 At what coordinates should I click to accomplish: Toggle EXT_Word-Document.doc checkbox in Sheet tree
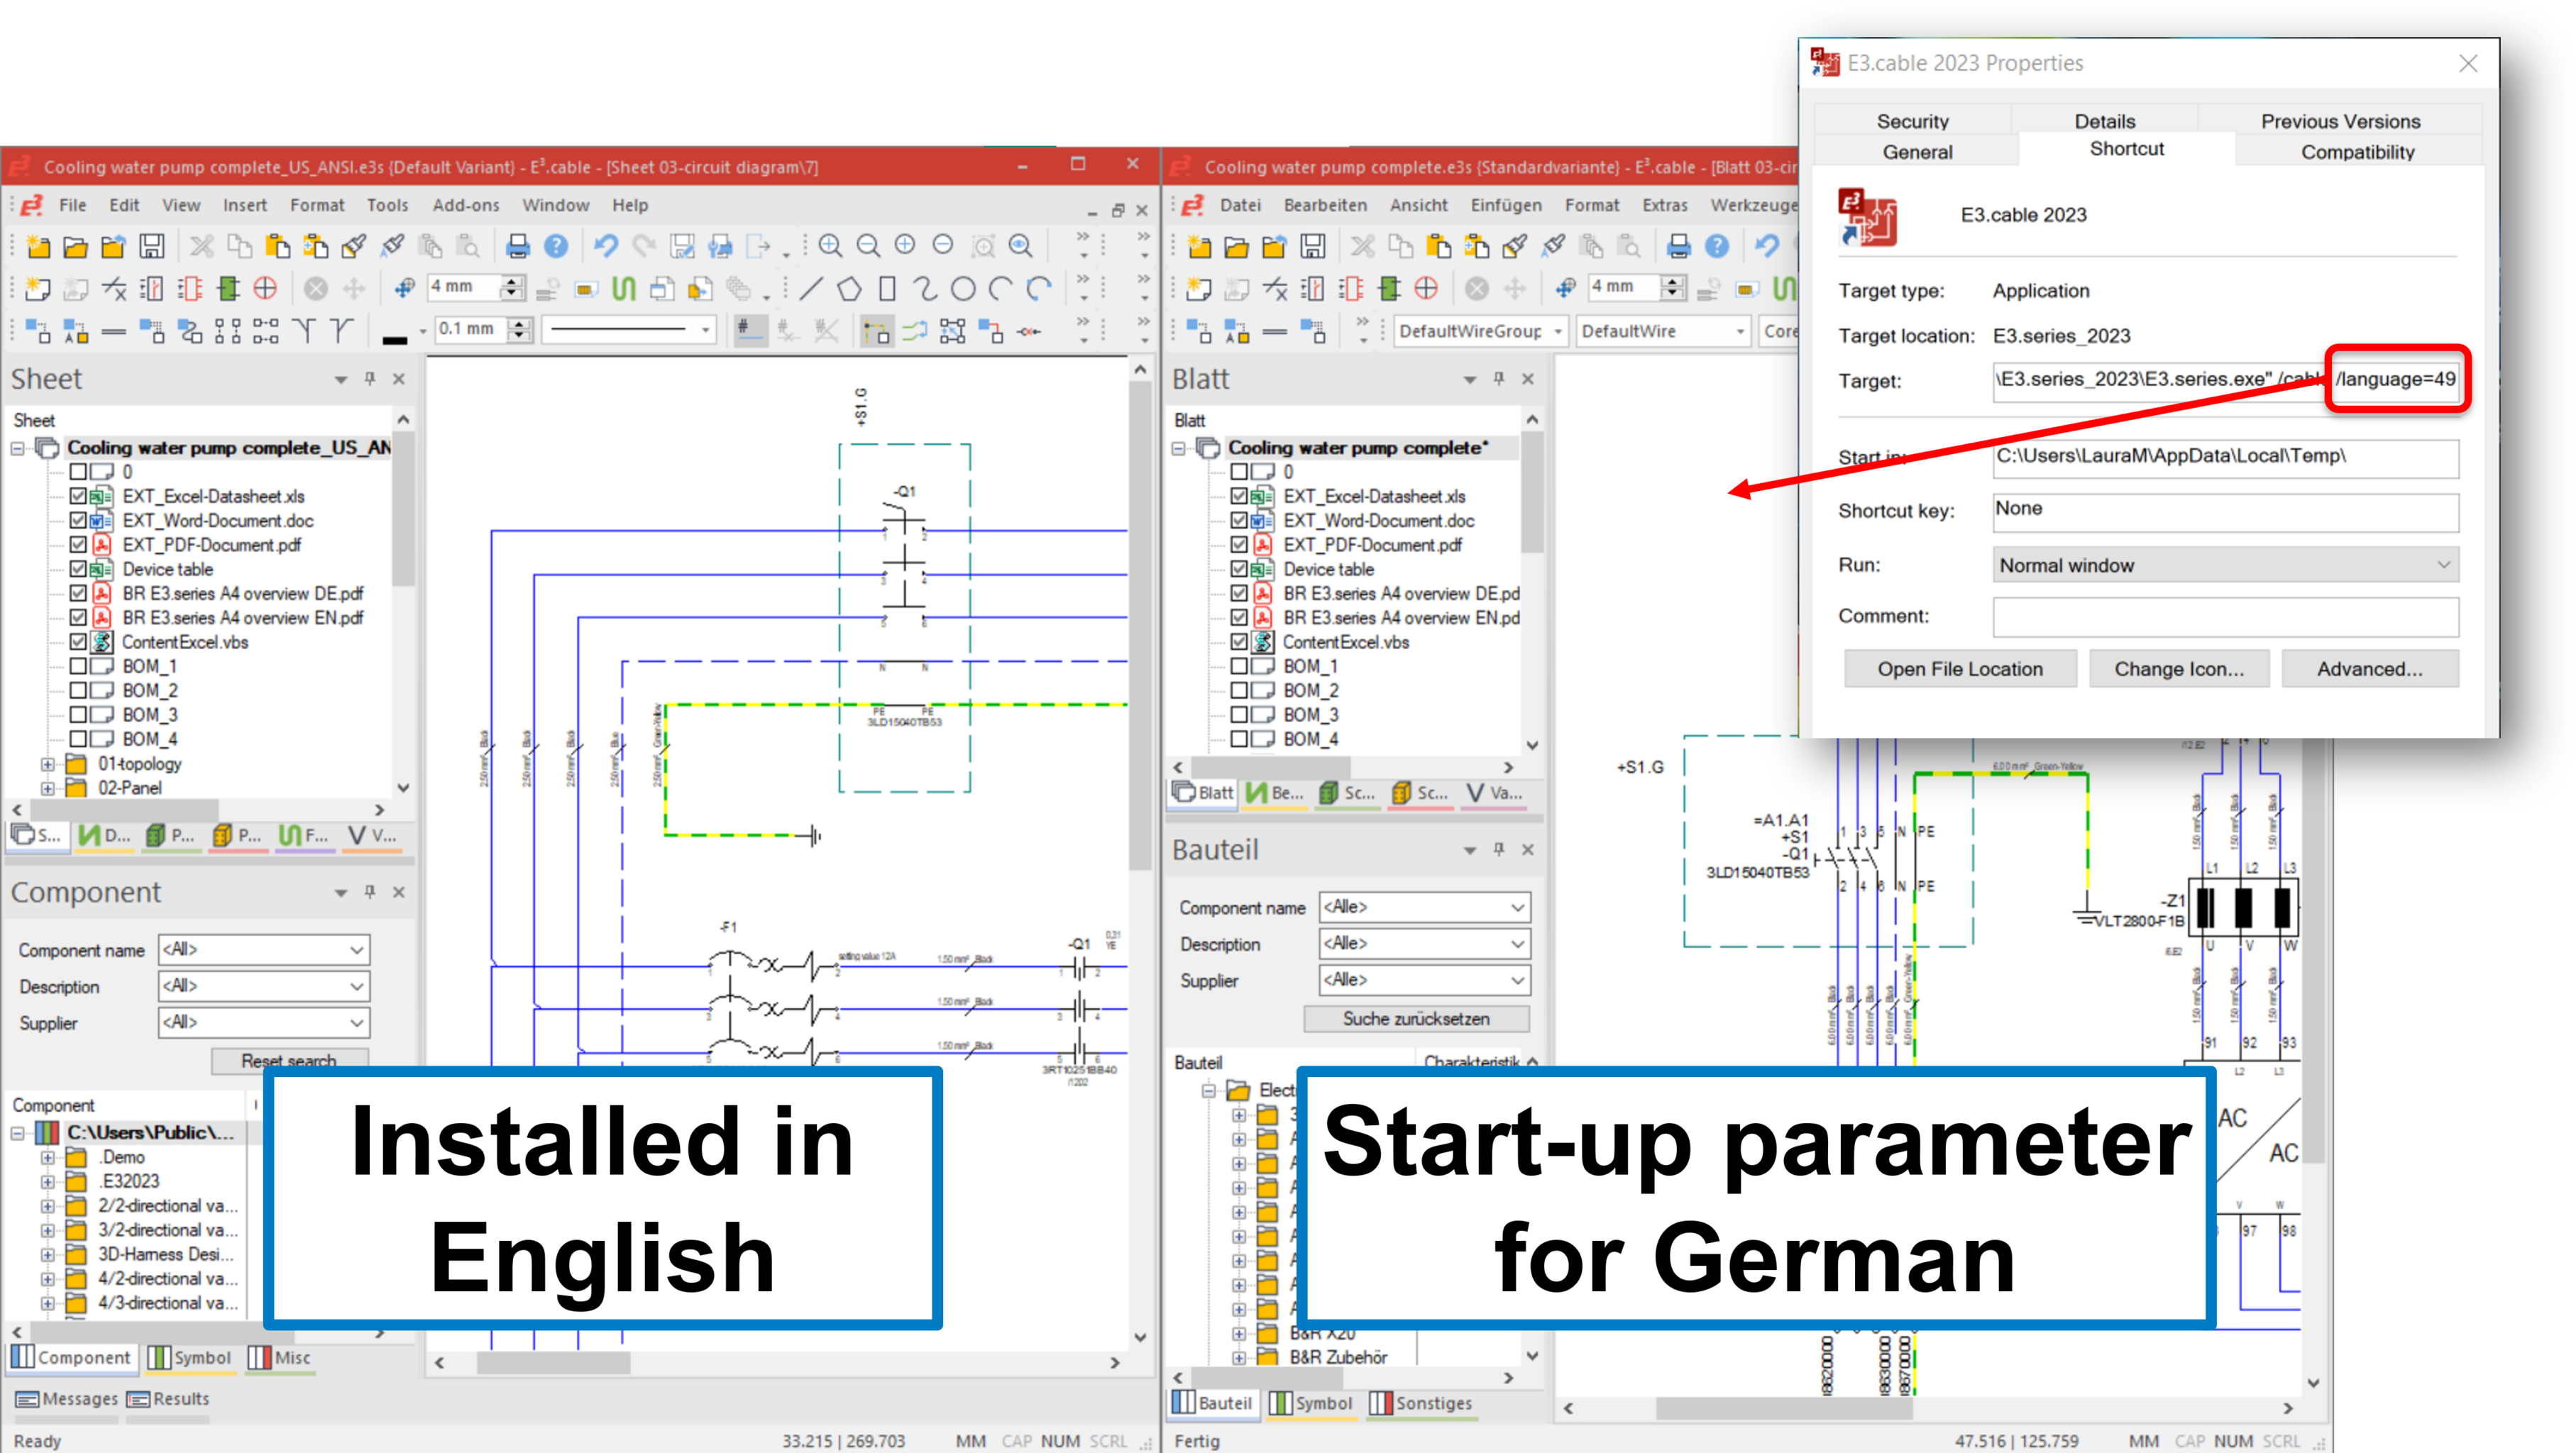(x=78, y=520)
